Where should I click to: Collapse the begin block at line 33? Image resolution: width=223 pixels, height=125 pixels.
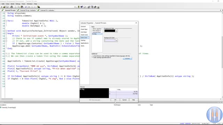coord(6,33)
